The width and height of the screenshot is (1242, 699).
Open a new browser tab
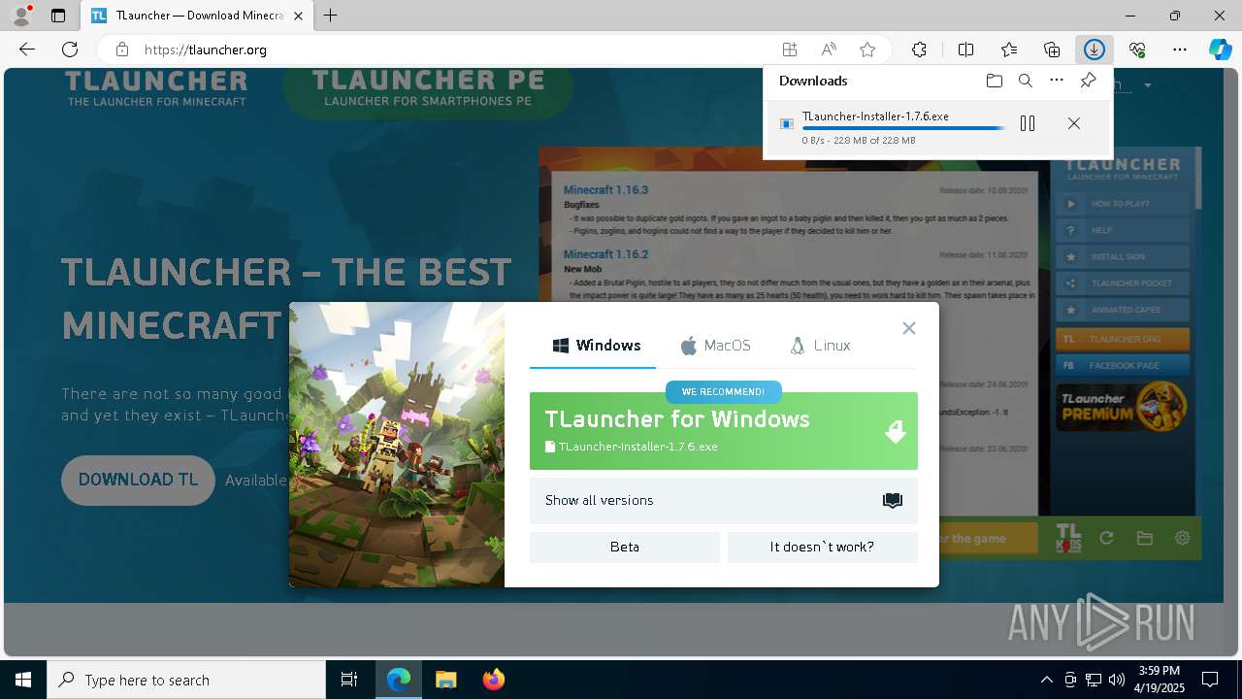(331, 16)
